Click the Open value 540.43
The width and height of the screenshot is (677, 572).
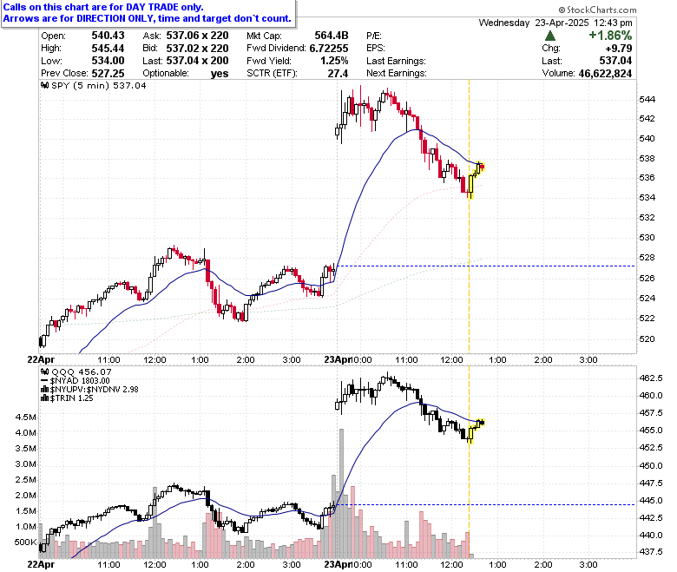pyautogui.click(x=108, y=36)
